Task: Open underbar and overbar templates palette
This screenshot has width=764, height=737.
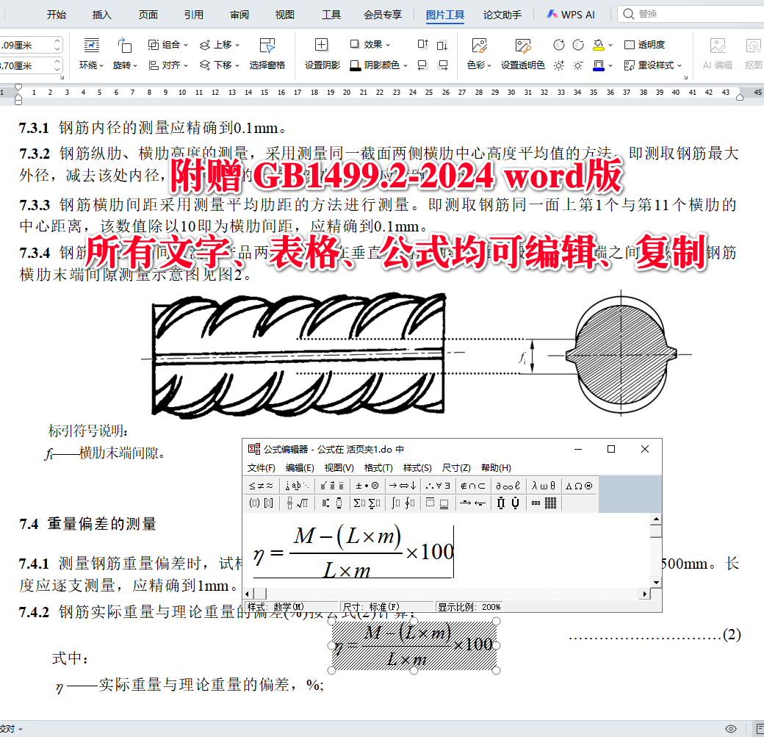Action: tap(438, 503)
